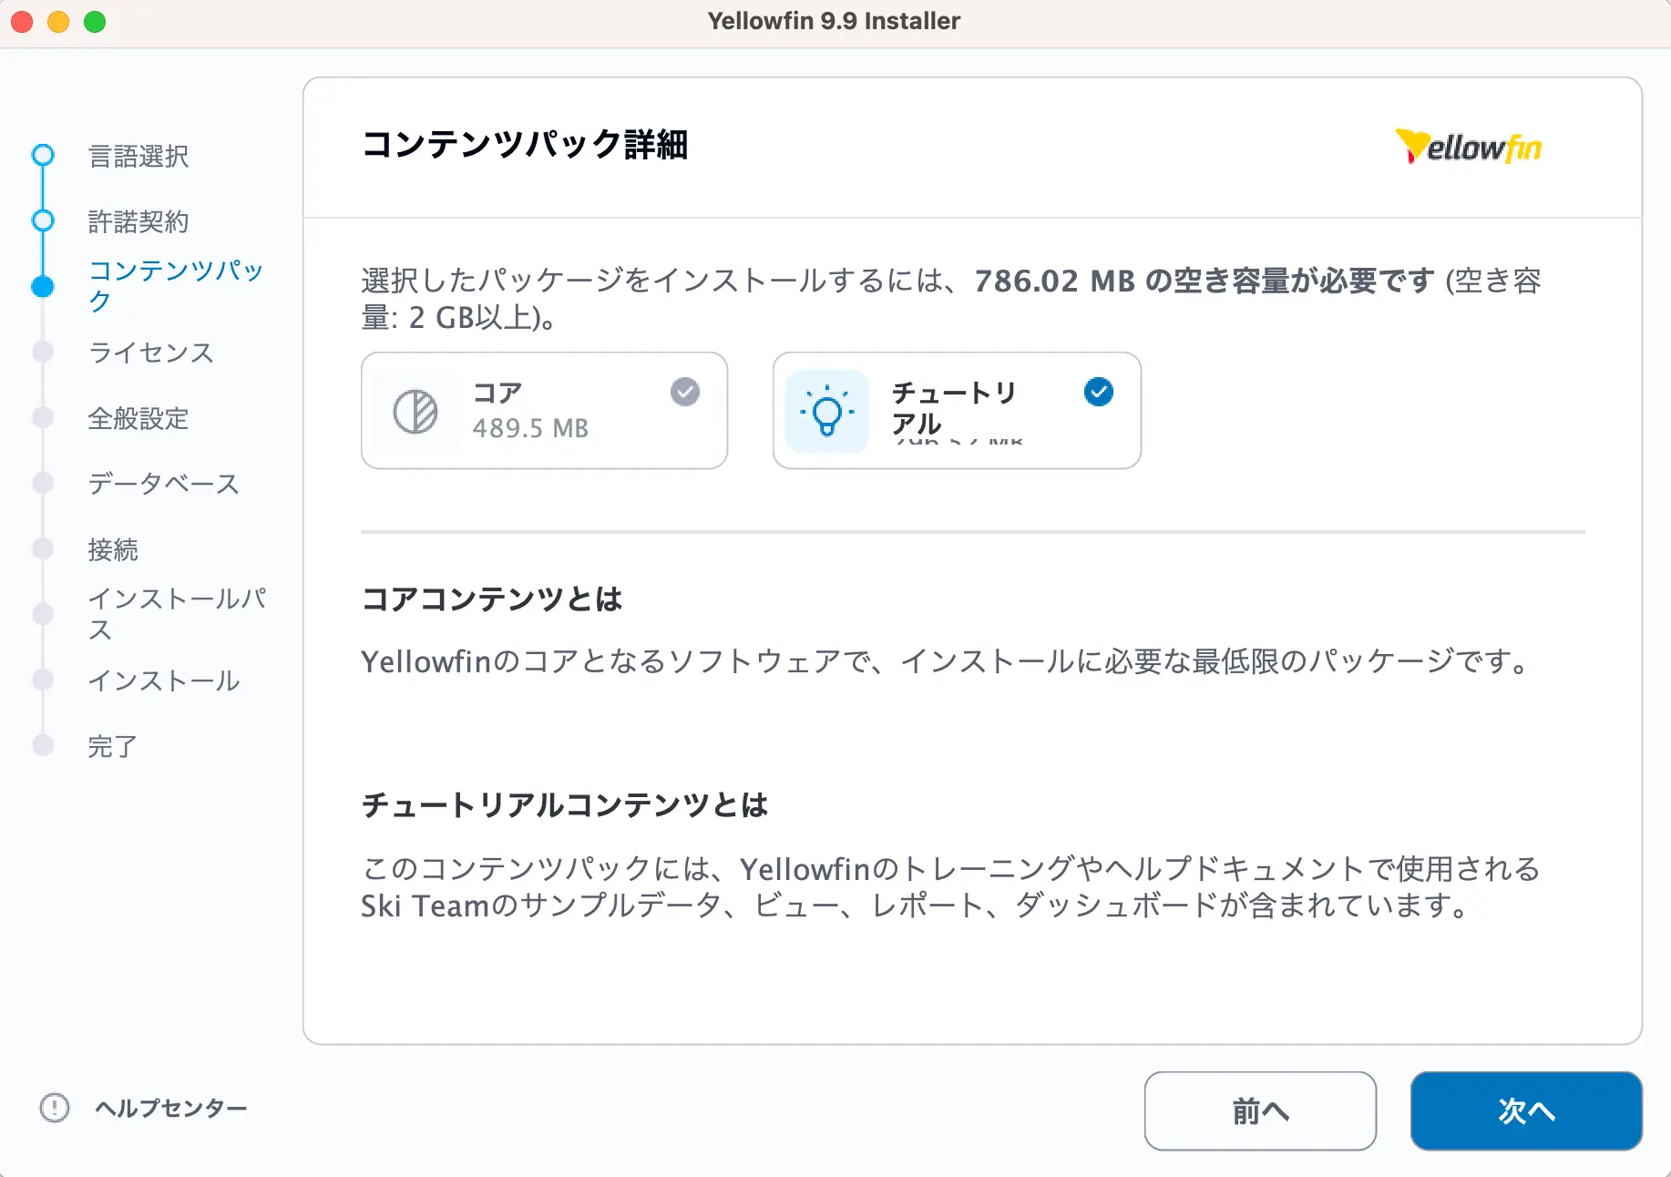The image size is (1671, 1177).
Task: Click the 言語選択 step circle
Action: pyautogui.click(x=43, y=156)
